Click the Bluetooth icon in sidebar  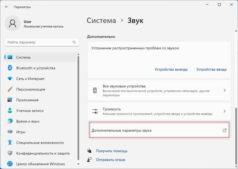(x=10, y=68)
